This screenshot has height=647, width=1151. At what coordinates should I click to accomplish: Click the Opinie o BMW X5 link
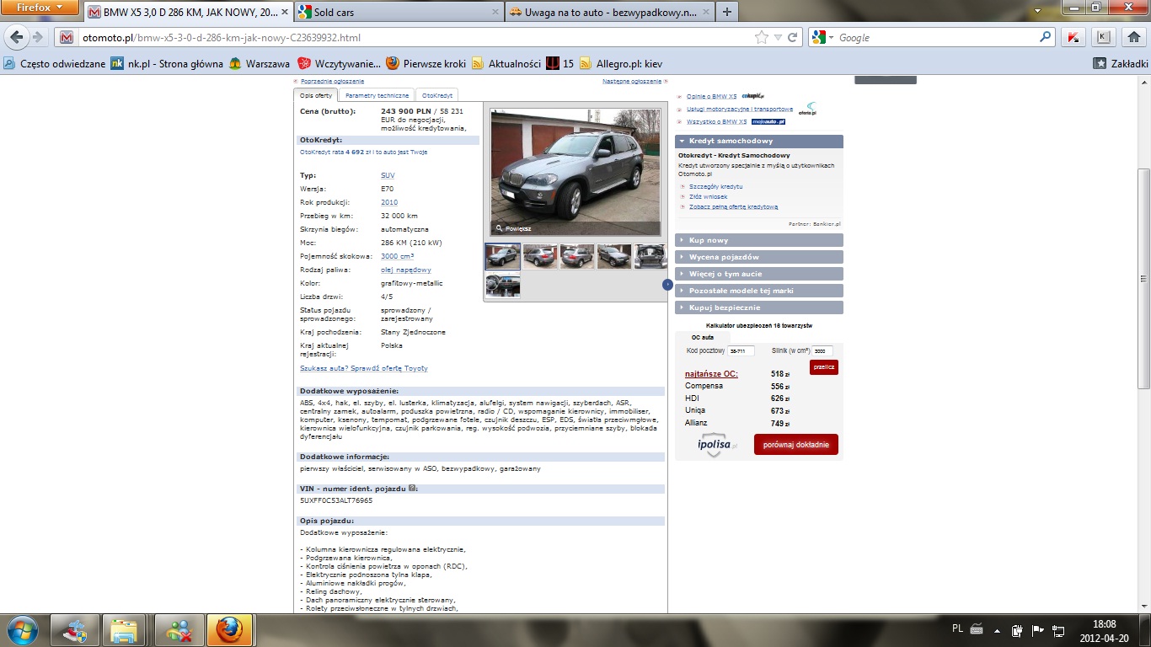click(x=711, y=96)
